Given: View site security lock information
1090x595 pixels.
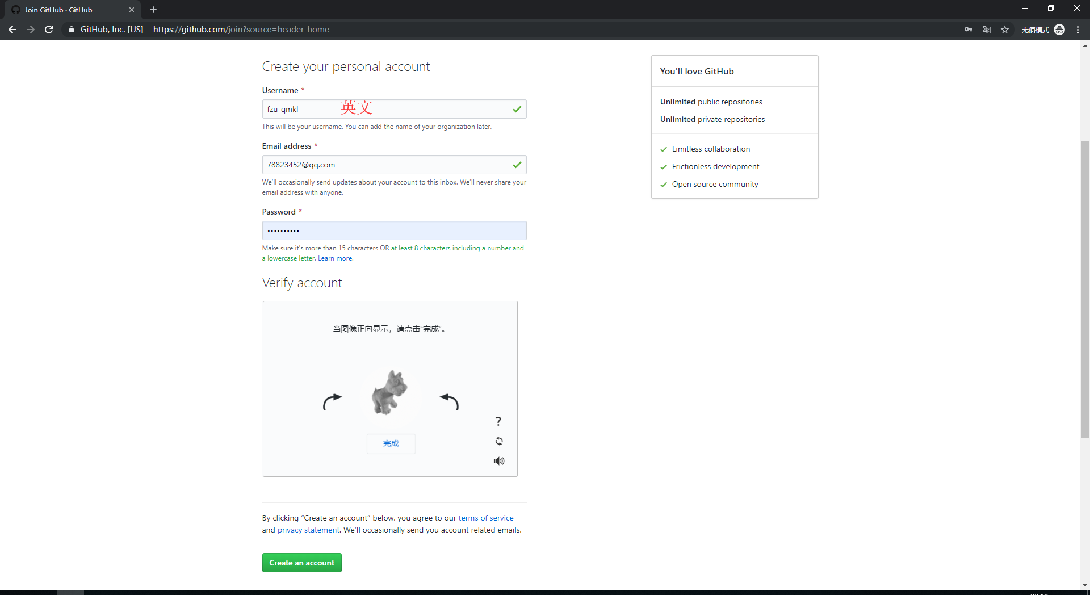Looking at the screenshot, I should click(72, 30).
